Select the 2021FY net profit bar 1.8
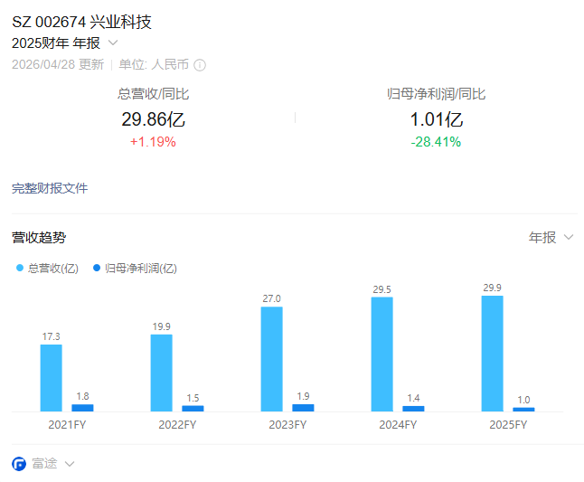 pos(82,408)
